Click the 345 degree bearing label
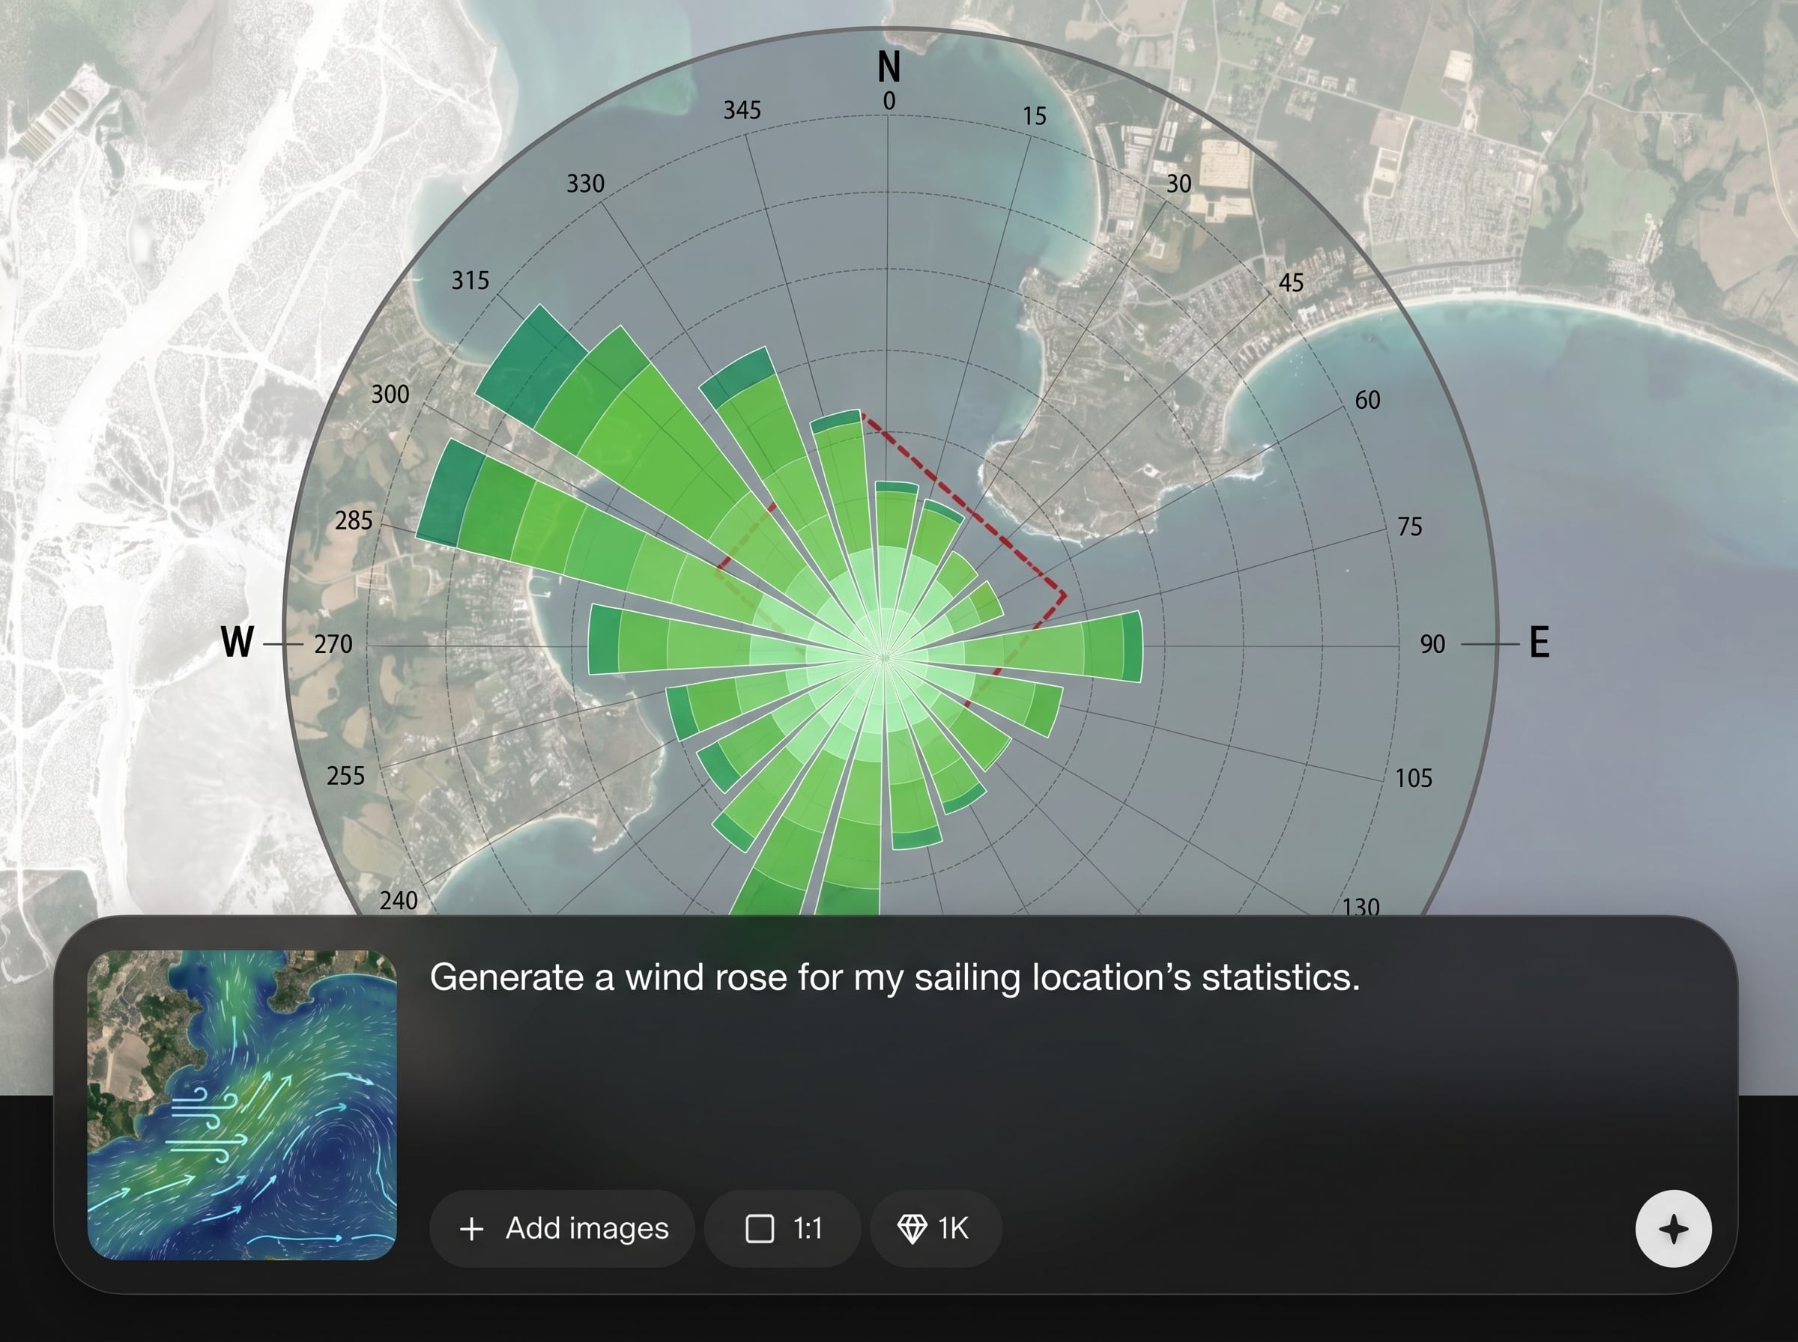The image size is (1798, 1342). [742, 109]
